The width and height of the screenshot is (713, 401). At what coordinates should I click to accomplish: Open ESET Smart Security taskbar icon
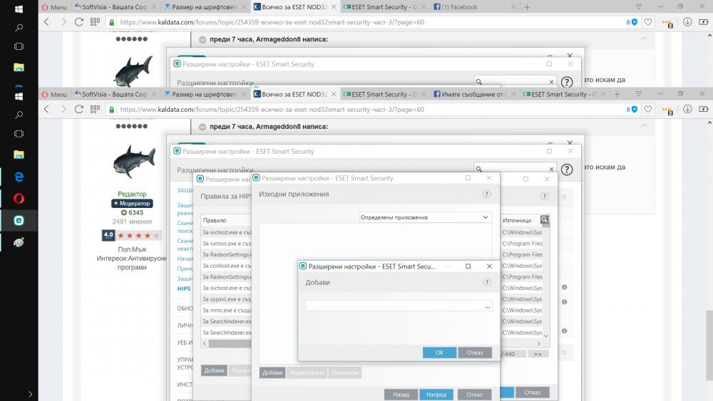(19, 220)
